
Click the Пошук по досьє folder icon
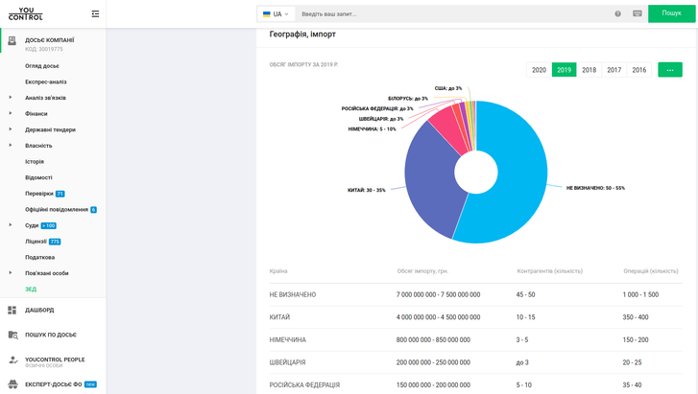[x=12, y=335]
